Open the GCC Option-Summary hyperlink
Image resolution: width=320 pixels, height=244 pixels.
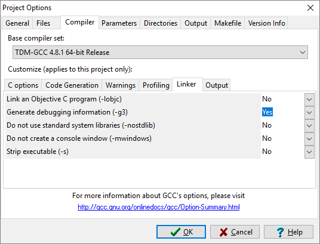[x=159, y=207]
